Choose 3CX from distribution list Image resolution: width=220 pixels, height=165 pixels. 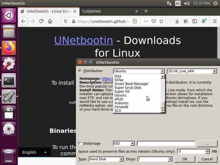(x=118, y=111)
